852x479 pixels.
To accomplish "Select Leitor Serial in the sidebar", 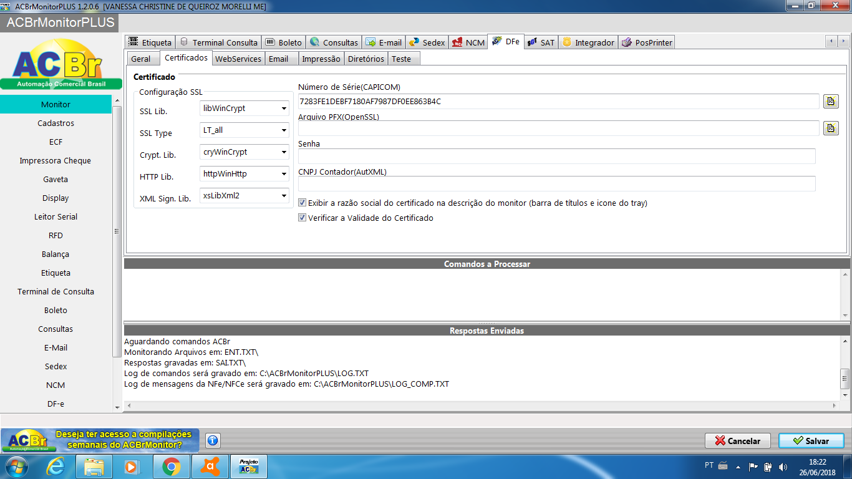I will tap(56, 216).
